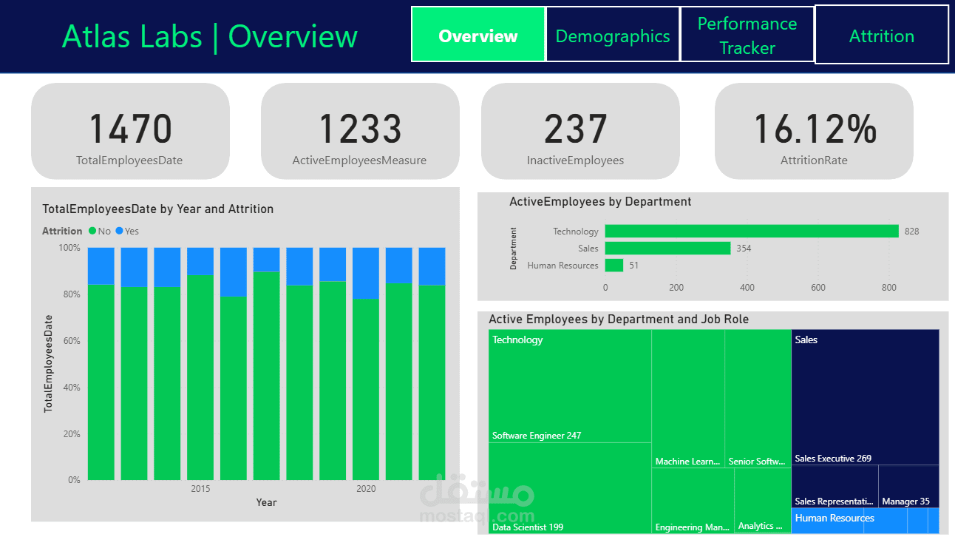This screenshot has width=955, height=537.
Task: Select the Technology bar showing 828
Action: click(x=752, y=231)
